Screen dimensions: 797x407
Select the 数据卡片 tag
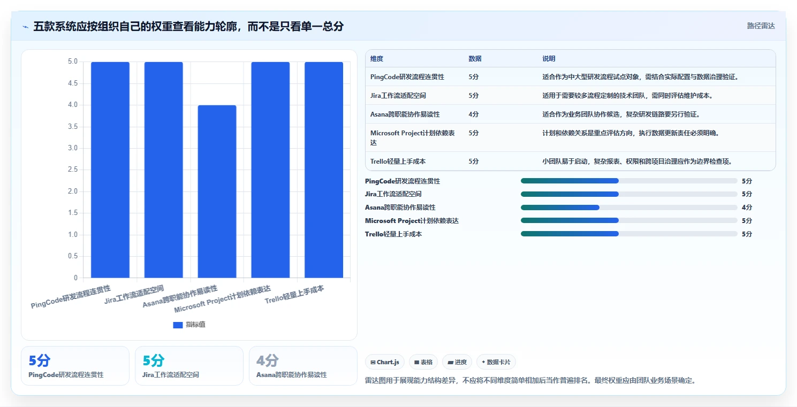496,362
